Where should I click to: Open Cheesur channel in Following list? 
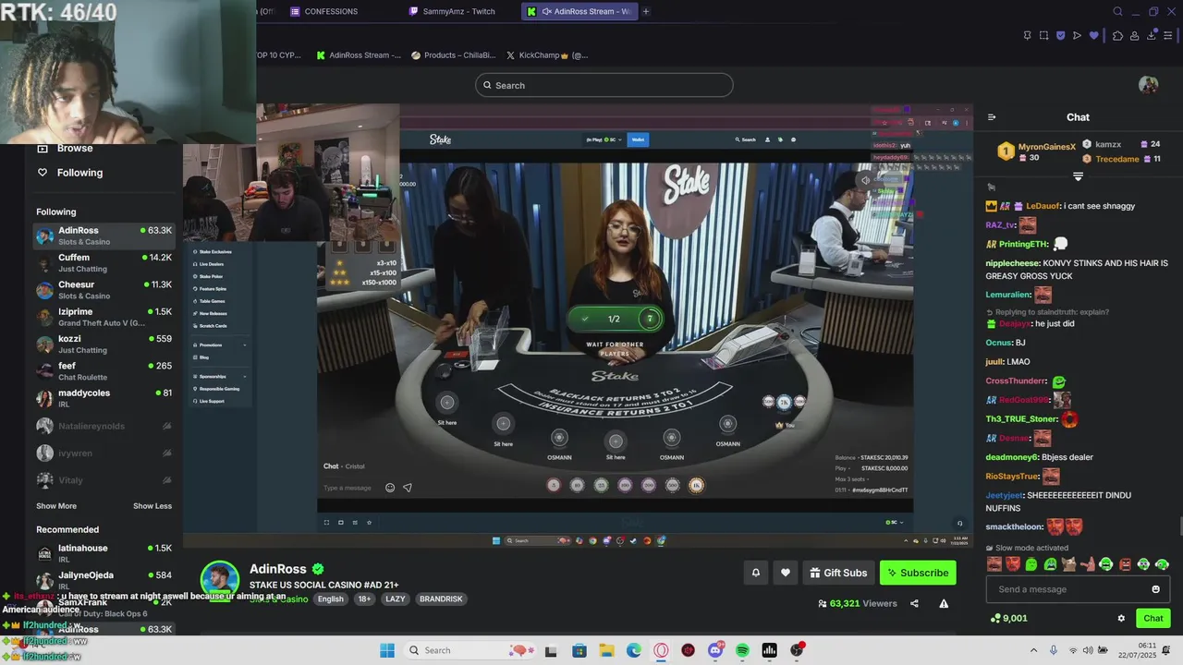(x=104, y=290)
